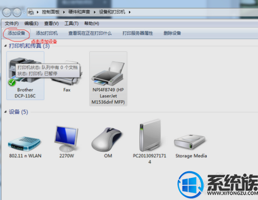Viewport: 258px width, 200px height.
Task: Collapse the 打印机和传真 (3) group
Action: coord(5,46)
